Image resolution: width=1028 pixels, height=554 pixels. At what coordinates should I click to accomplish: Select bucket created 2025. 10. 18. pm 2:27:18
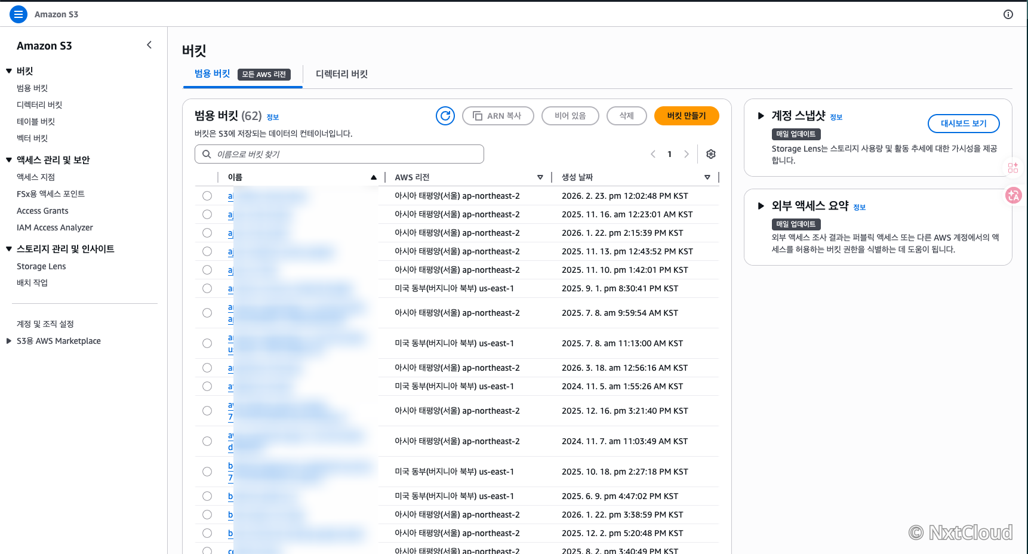point(207,472)
